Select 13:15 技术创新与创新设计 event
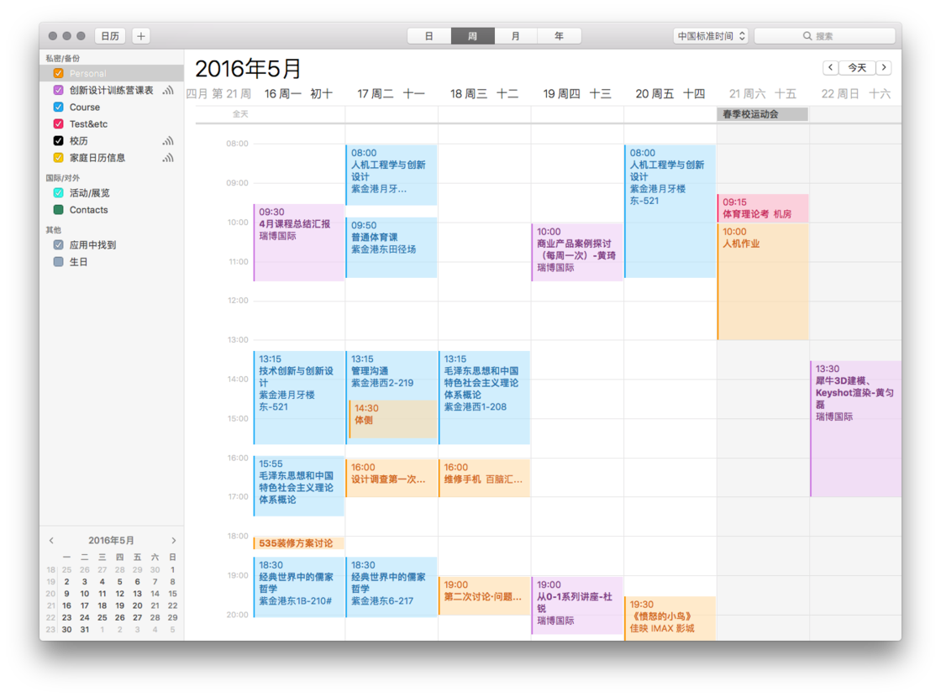The height and width of the screenshot is (697, 941). [299, 398]
